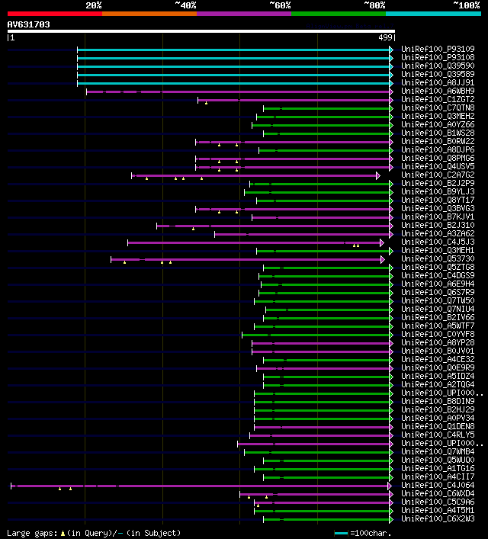Click the UniRef100_C0YVF8 label
The height and width of the screenshot is (539, 488).
click(x=438, y=334)
